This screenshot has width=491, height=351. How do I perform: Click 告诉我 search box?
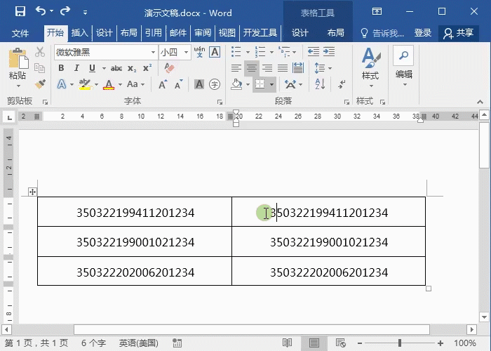point(382,33)
